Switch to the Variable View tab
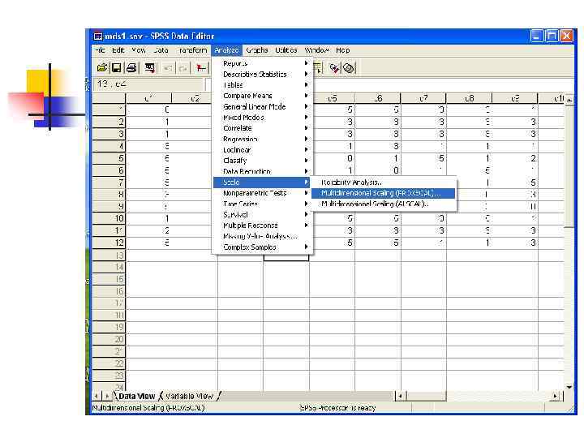 pyautogui.click(x=190, y=396)
